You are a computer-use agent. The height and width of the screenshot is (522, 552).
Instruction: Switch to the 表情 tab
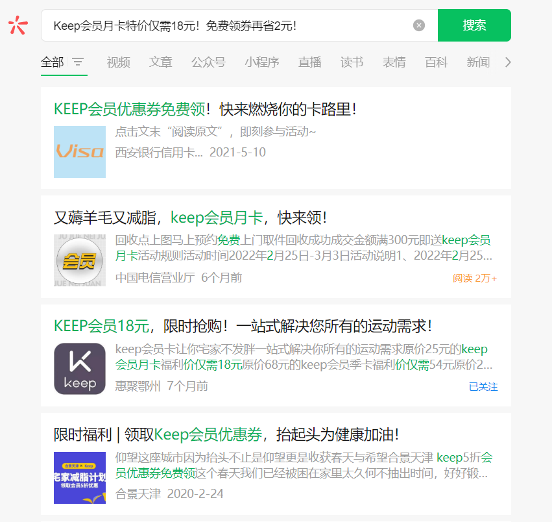(394, 62)
